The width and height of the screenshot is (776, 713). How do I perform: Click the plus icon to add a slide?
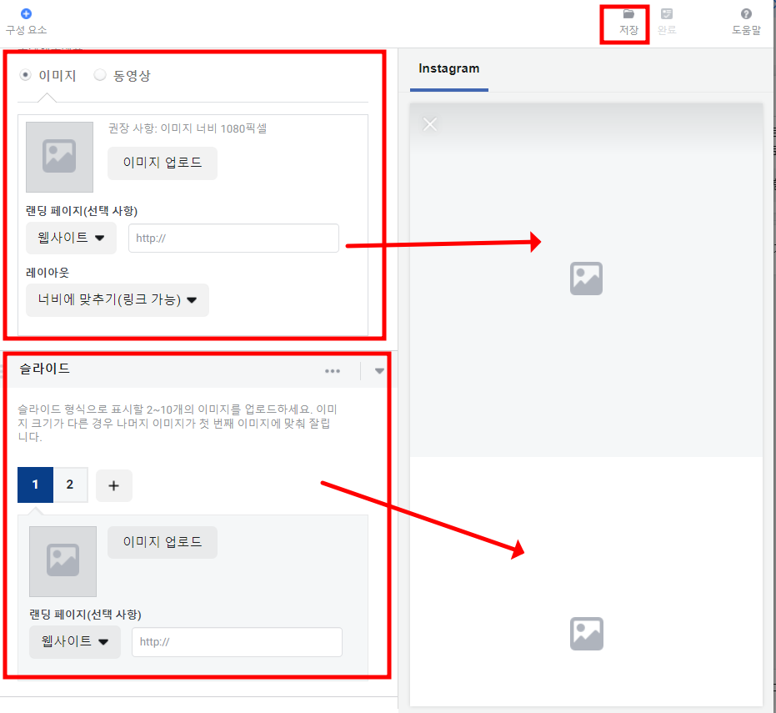click(x=114, y=485)
